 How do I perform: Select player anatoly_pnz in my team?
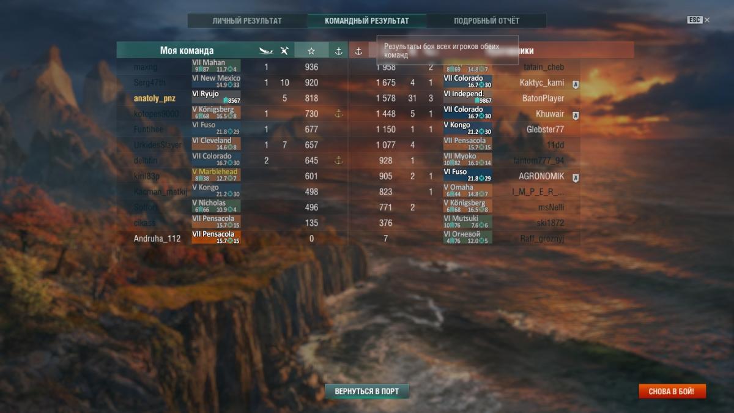[155, 99]
